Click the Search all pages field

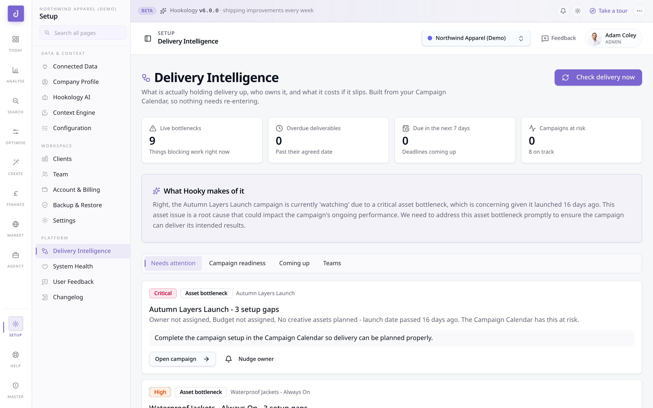tap(83, 33)
